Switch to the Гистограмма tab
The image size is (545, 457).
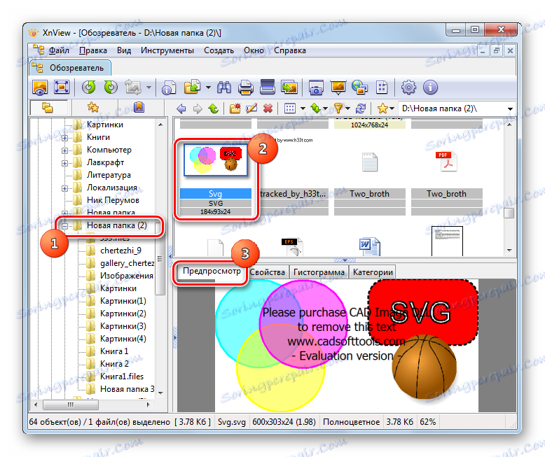319,272
